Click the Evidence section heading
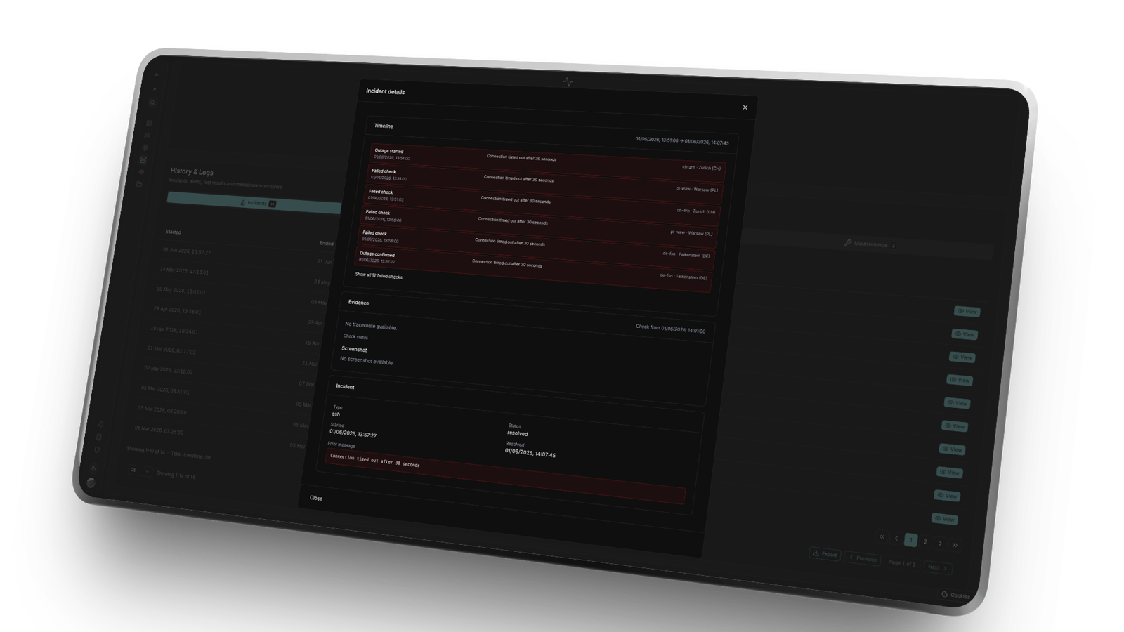Screen dimensions: 1124x632 tap(358, 303)
